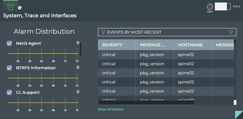Toggle the CL Support checkbox

[x=9, y=92]
